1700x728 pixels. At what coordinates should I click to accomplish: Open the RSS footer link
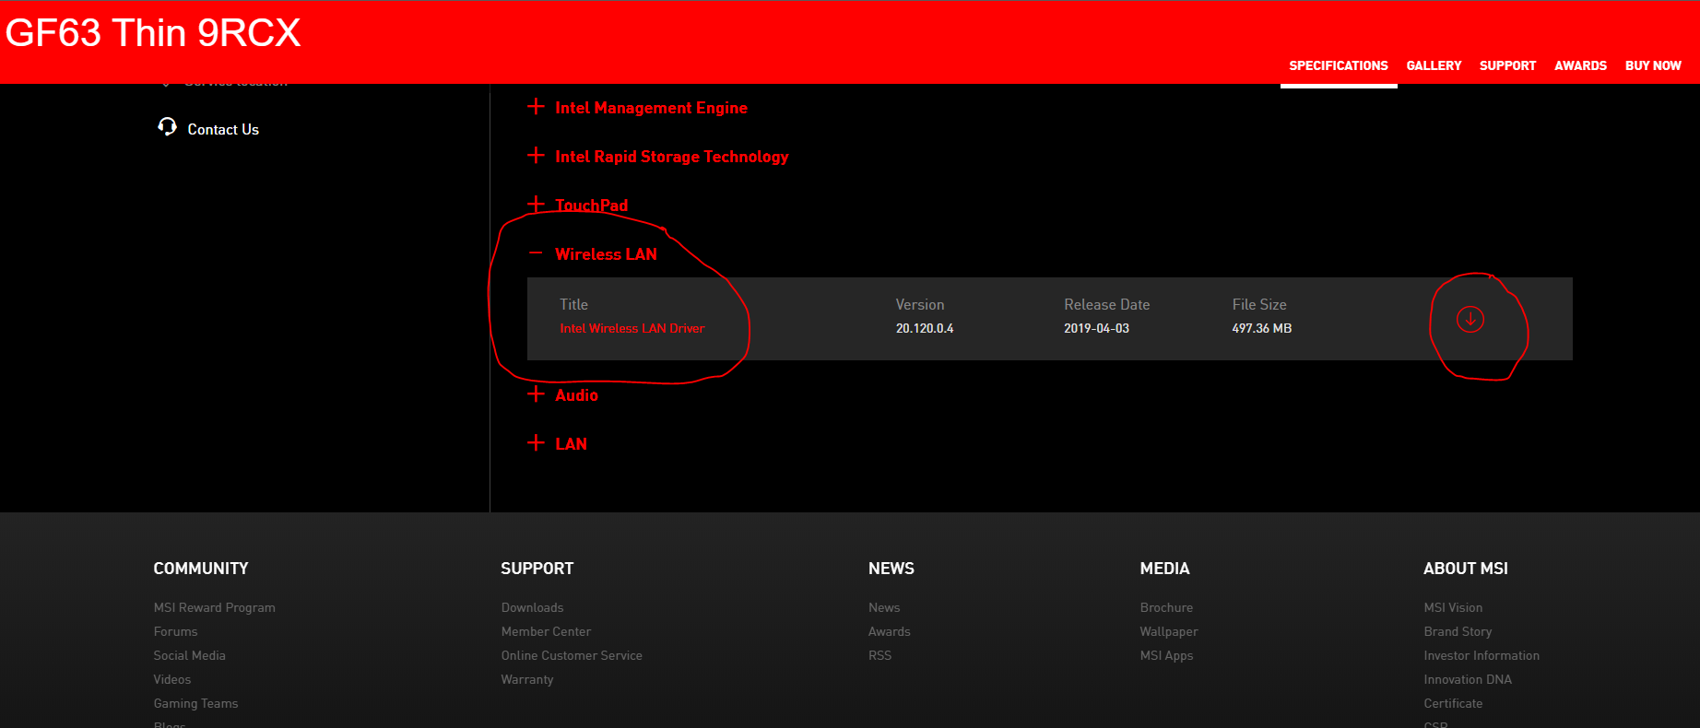pos(880,655)
